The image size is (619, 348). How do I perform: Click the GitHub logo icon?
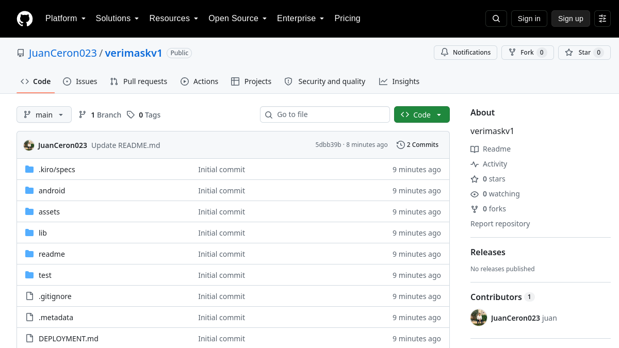(25, 19)
